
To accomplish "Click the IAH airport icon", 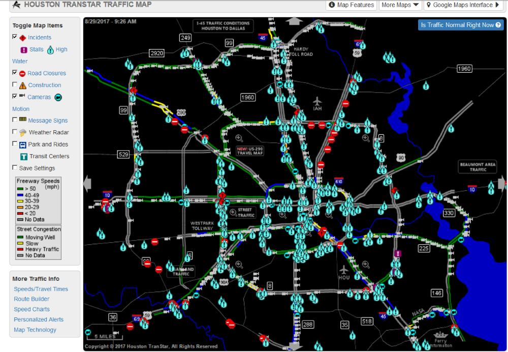I will pyautogui.click(x=317, y=101).
